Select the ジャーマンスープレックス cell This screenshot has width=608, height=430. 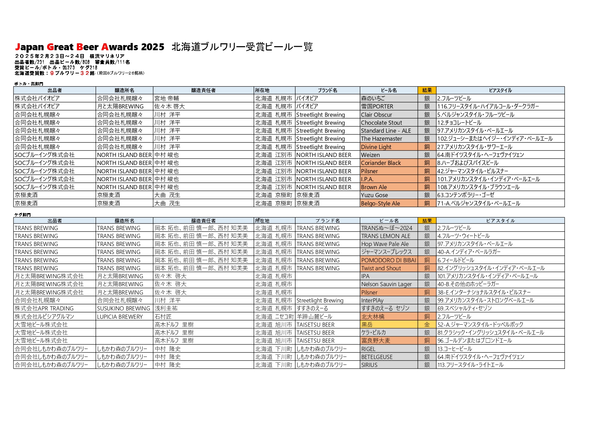tap(389, 252)
